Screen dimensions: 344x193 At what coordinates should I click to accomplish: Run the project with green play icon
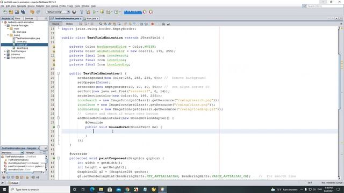click(x=95, y=12)
